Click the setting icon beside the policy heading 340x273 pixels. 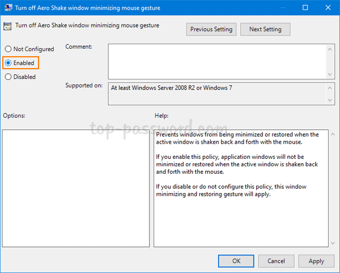(8, 26)
